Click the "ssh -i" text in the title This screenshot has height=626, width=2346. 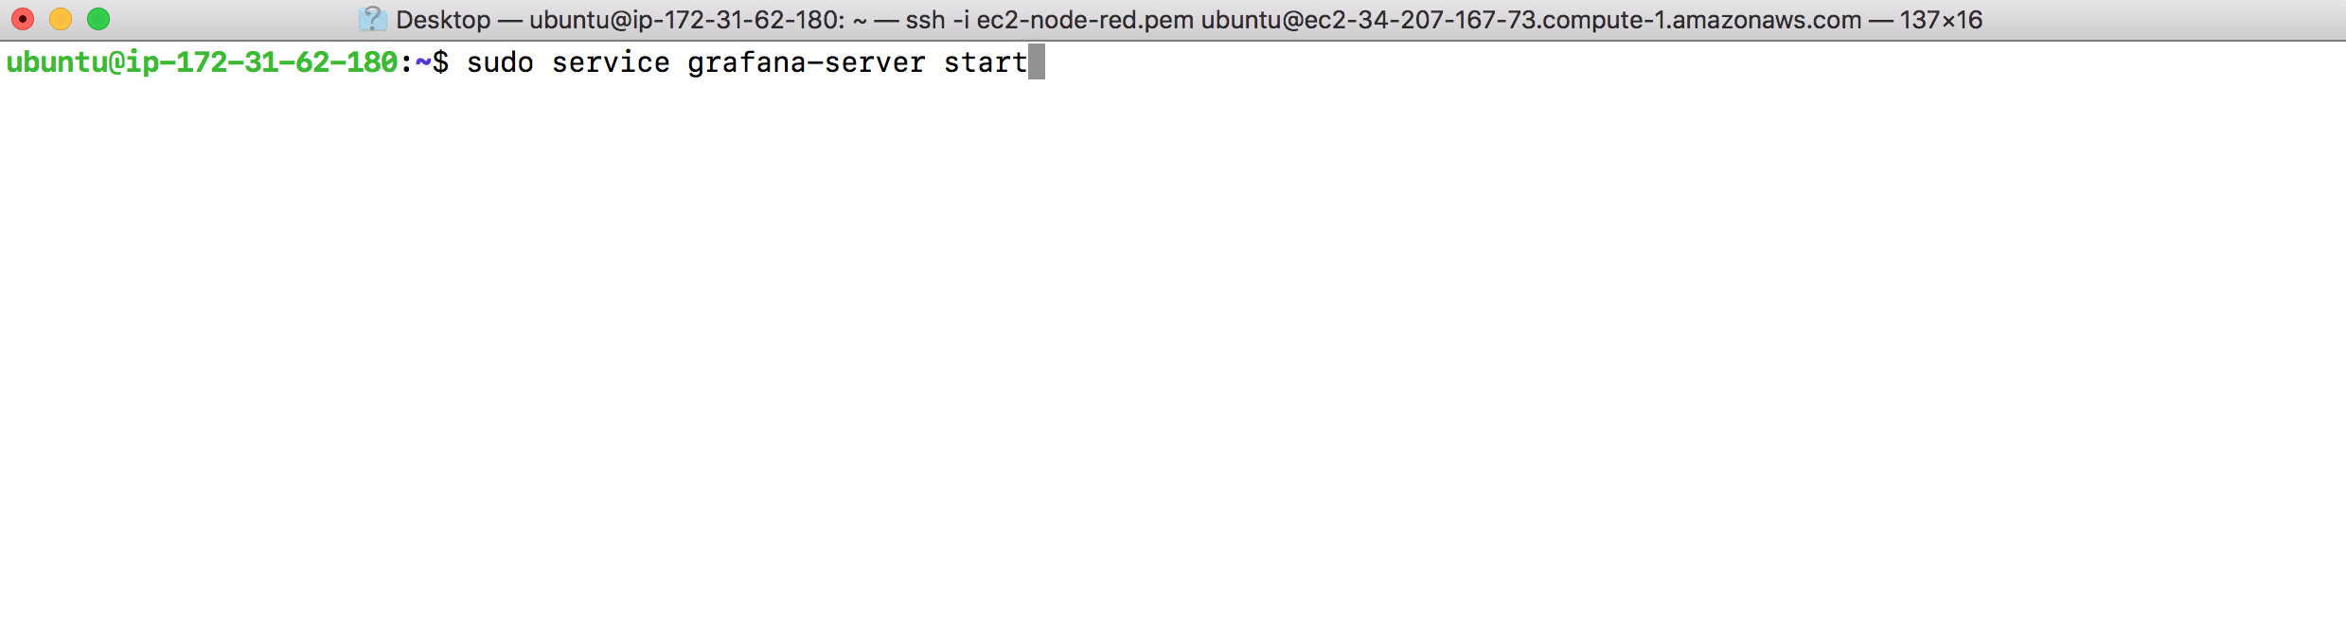coord(937,20)
